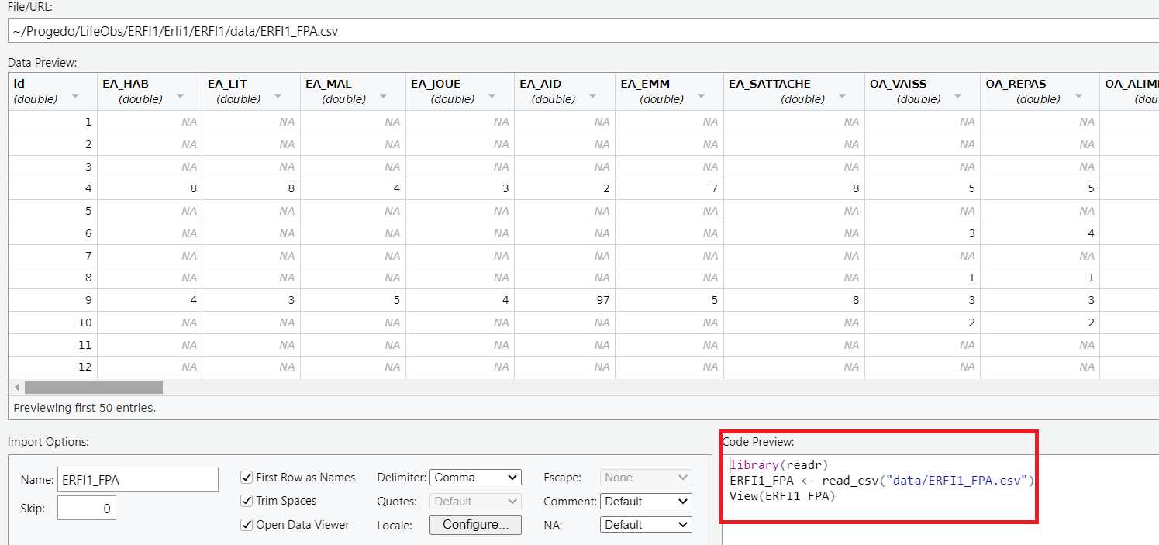
Task: Open the OA_VAISS column type arrow
Action: [x=958, y=96]
